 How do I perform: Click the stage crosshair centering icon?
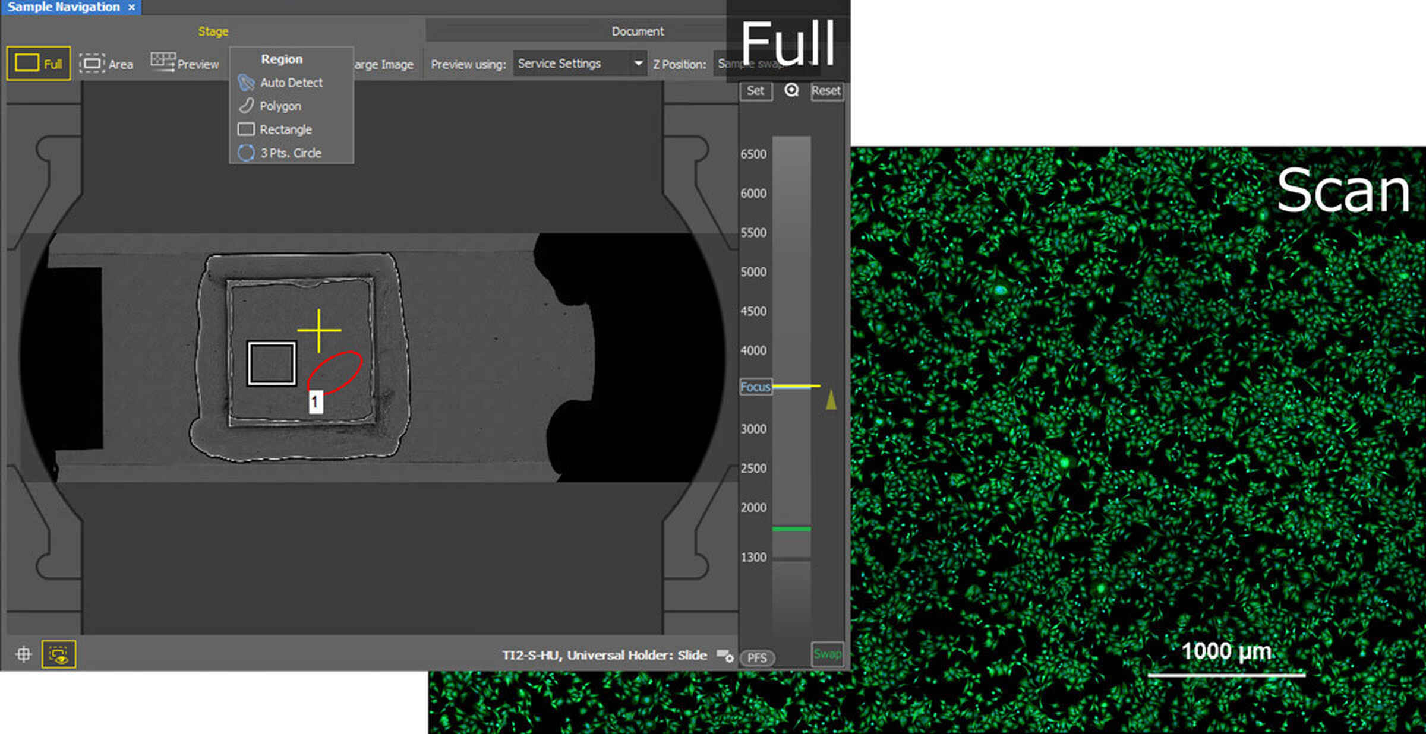[24, 653]
